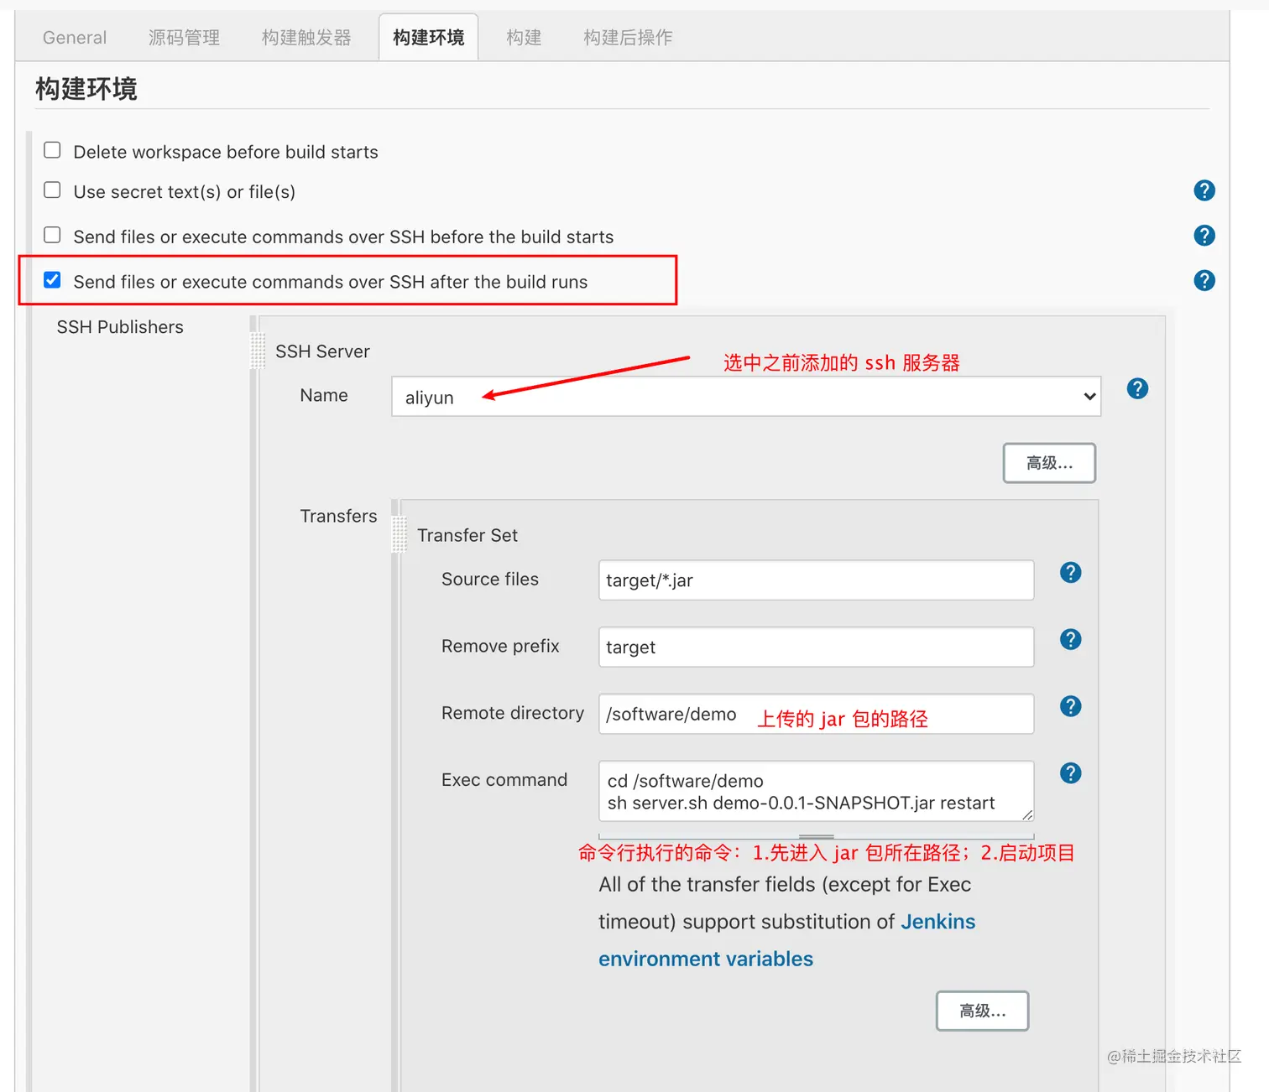
Task: Switch to the General tab
Action: point(75,38)
